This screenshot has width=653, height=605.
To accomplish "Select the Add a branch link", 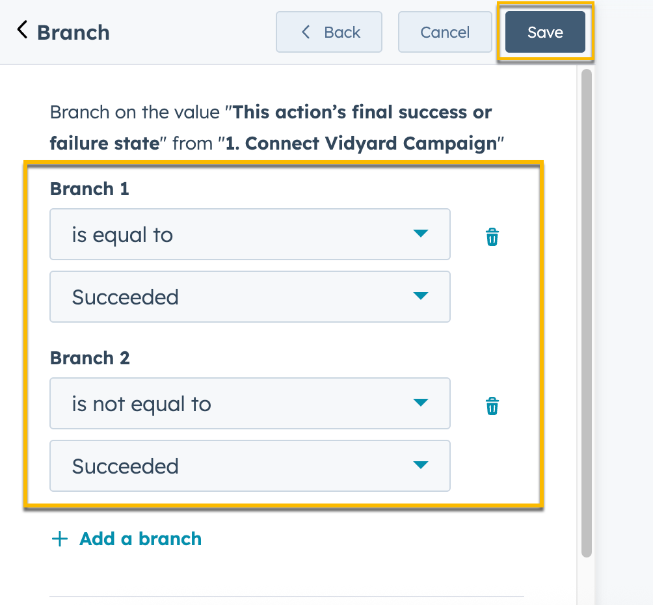I will point(140,539).
